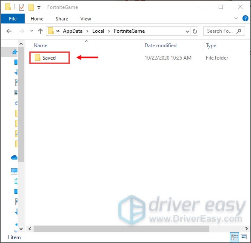The width and height of the screenshot is (251, 243).
Task: Click the sidebar scroll up arrow
Action: 21,44
